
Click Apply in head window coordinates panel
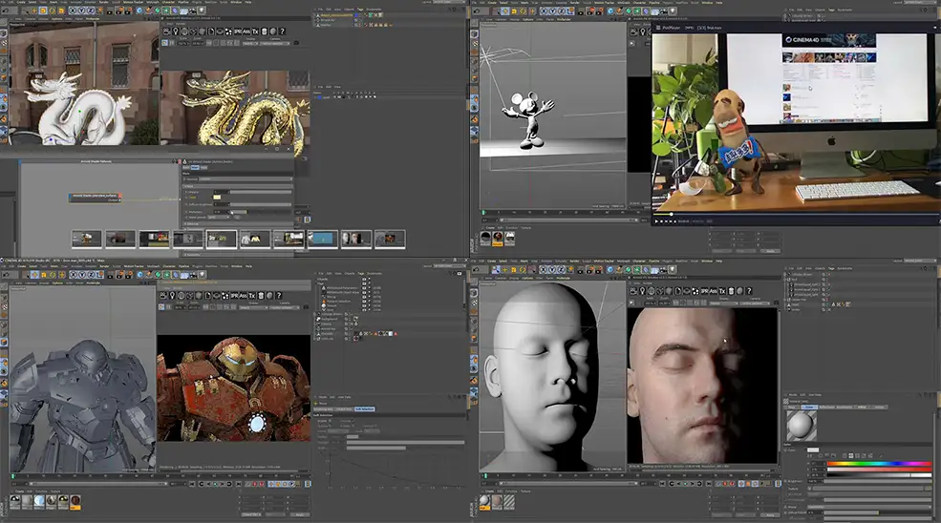[770, 514]
